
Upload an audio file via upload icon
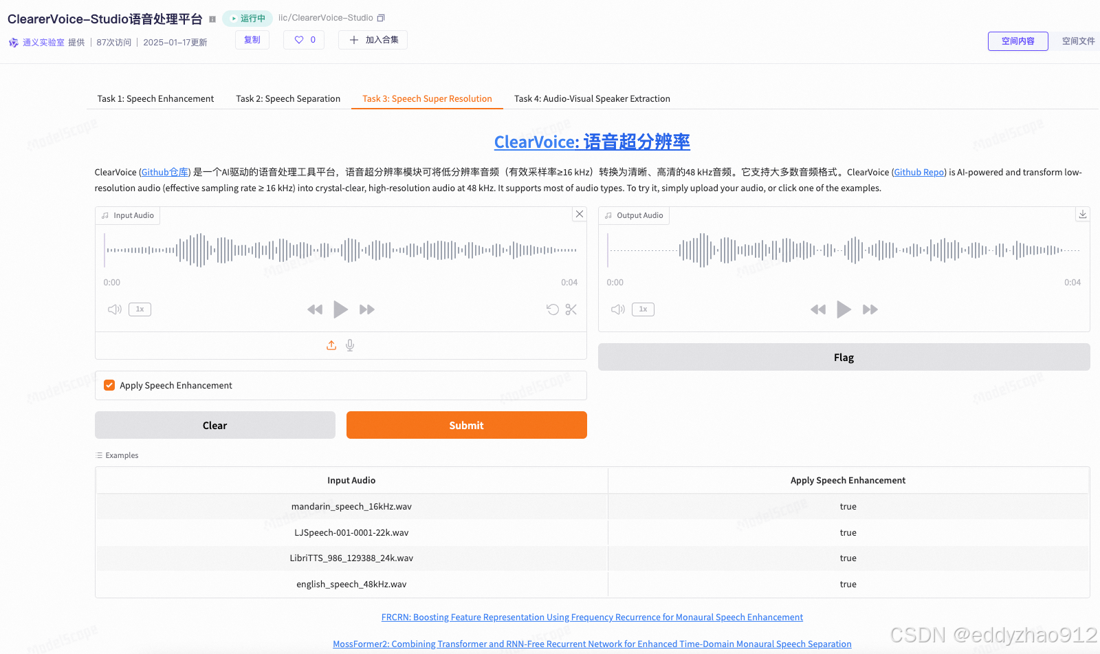[x=331, y=345]
